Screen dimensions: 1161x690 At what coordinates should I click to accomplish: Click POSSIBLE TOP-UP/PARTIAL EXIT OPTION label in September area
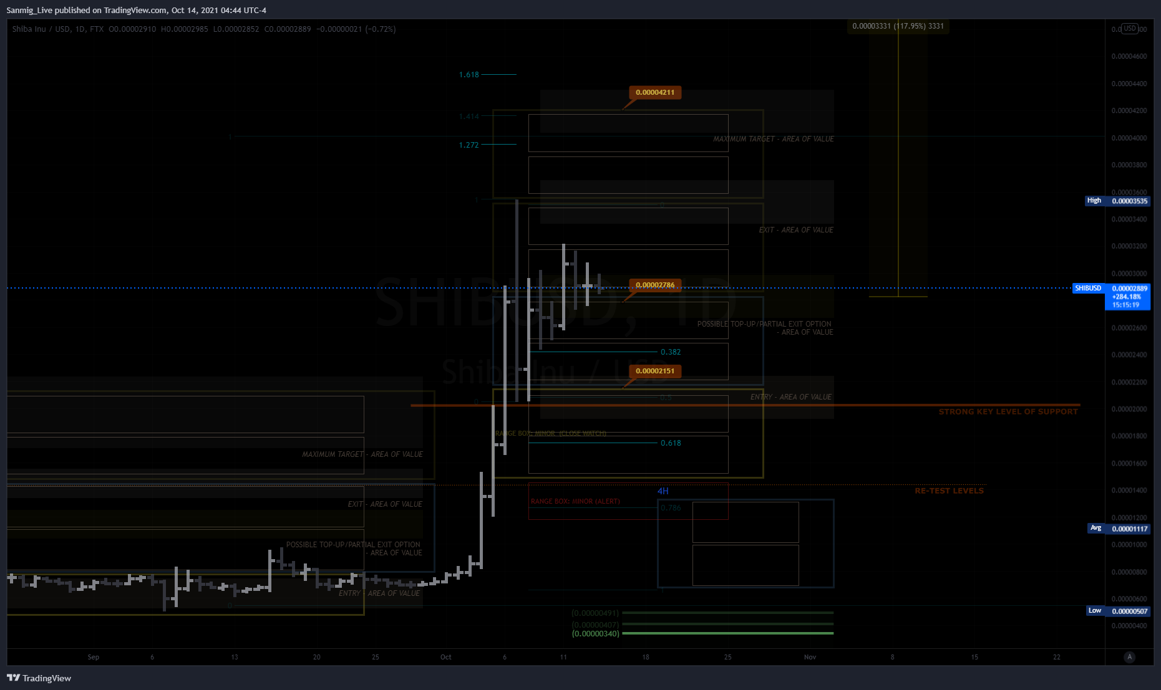(x=354, y=549)
